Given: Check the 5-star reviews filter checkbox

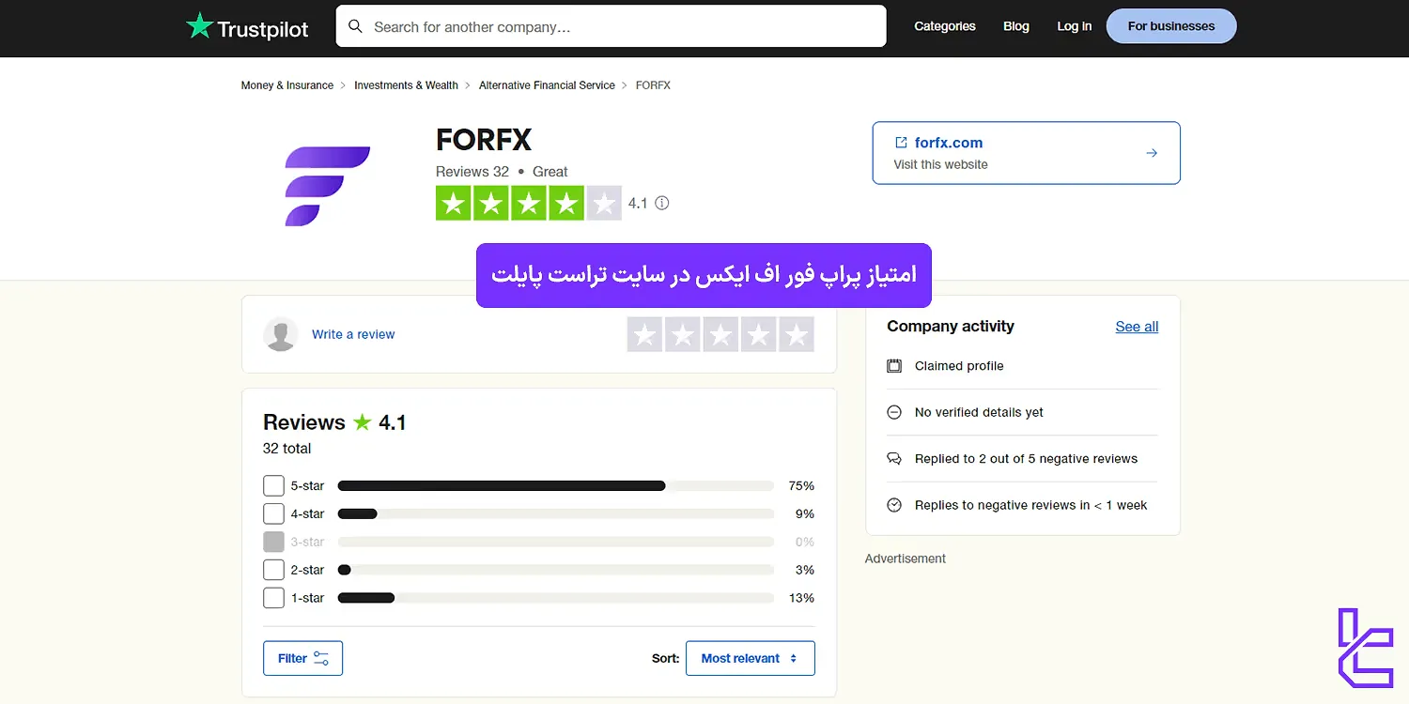Looking at the screenshot, I should point(273,485).
